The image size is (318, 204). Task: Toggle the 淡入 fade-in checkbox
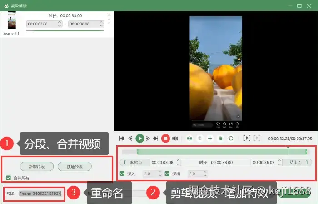click(122, 174)
